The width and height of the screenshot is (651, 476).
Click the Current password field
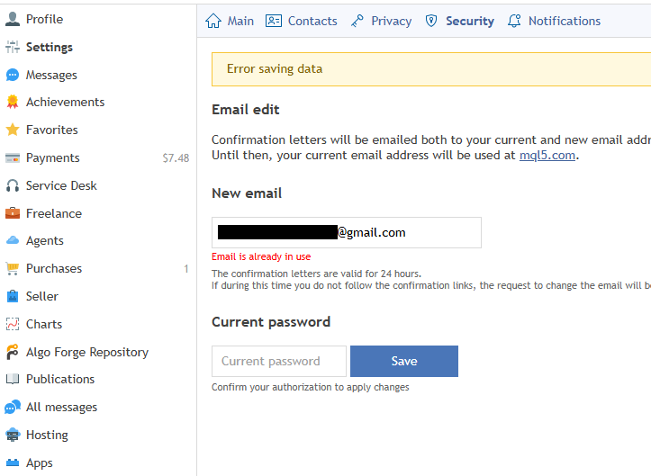(x=279, y=361)
